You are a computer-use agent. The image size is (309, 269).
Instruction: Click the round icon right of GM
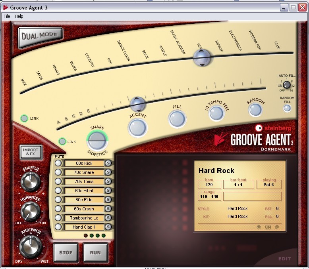[x=277, y=227]
